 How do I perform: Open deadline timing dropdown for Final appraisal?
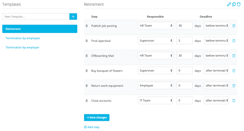click(x=216, y=41)
